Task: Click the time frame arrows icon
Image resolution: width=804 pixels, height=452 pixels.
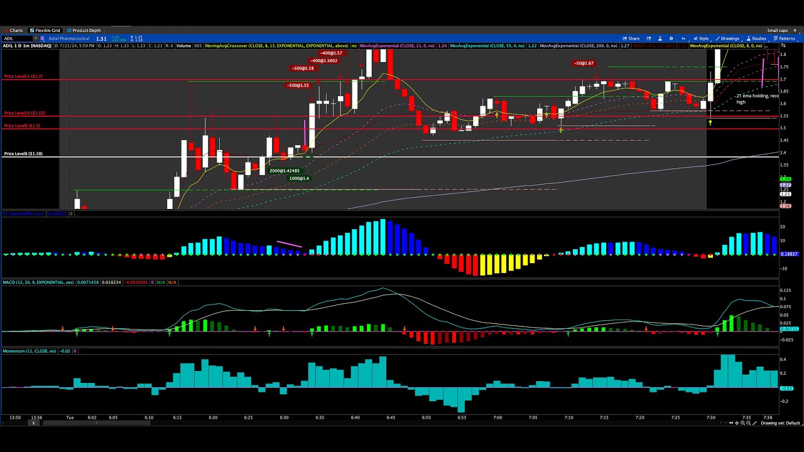Action: [683, 38]
